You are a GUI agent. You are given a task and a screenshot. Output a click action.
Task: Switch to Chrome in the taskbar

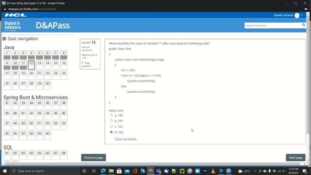(x=151, y=171)
